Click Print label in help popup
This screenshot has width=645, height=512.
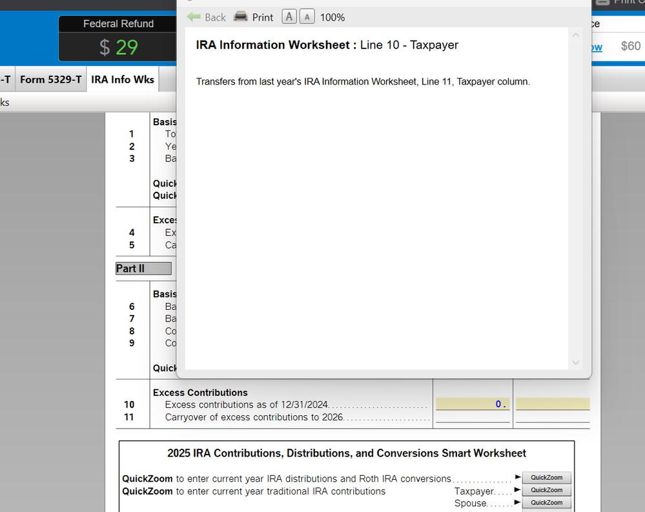coord(262,17)
